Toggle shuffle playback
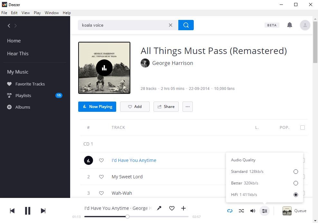Image resolution: width=318 pixels, height=223 pixels. pyautogui.click(x=241, y=211)
